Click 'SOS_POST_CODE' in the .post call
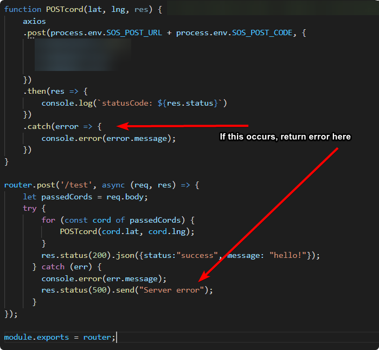The width and height of the screenshot is (379, 350). click(x=262, y=33)
